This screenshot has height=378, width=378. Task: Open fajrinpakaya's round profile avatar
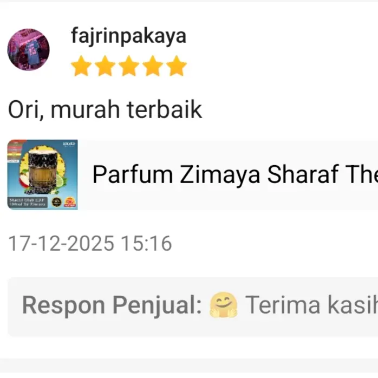[x=29, y=50]
